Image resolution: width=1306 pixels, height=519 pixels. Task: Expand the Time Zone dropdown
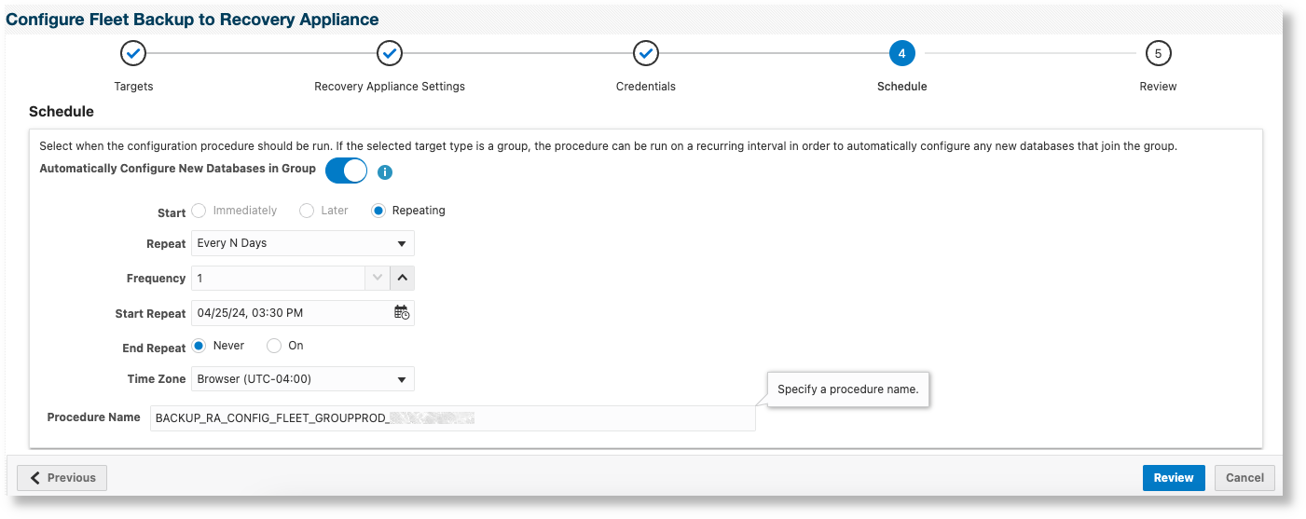(303, 379)
